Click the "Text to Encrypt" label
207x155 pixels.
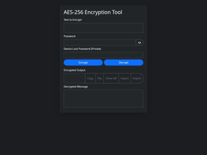coord(73,20)
